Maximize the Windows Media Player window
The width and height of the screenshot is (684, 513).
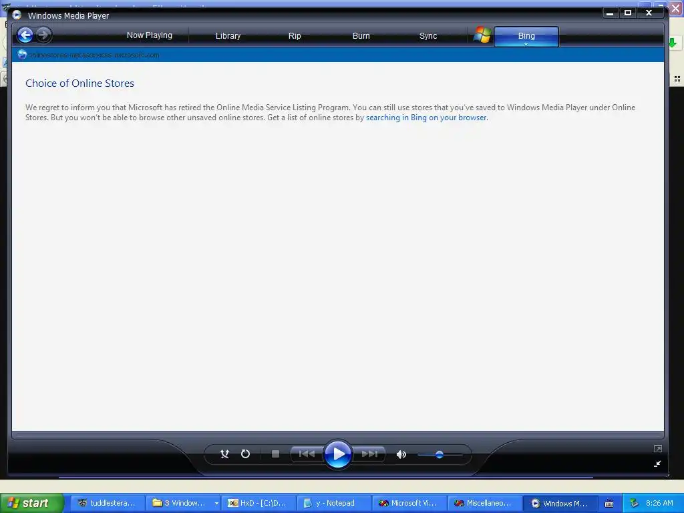pyautogui.click(x=628, y=13)
